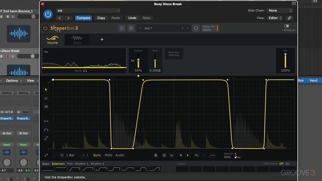Click the Compare button
Viewport: 322px width, 181px height.
(83, 18)
